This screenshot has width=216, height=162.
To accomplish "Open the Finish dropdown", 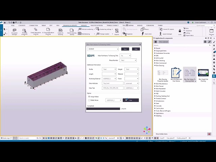I will pyautogui.click(x=132, y=79).
